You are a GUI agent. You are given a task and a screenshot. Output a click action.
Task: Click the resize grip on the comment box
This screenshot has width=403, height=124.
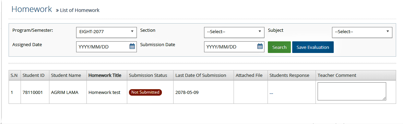(x=384, y=99)
